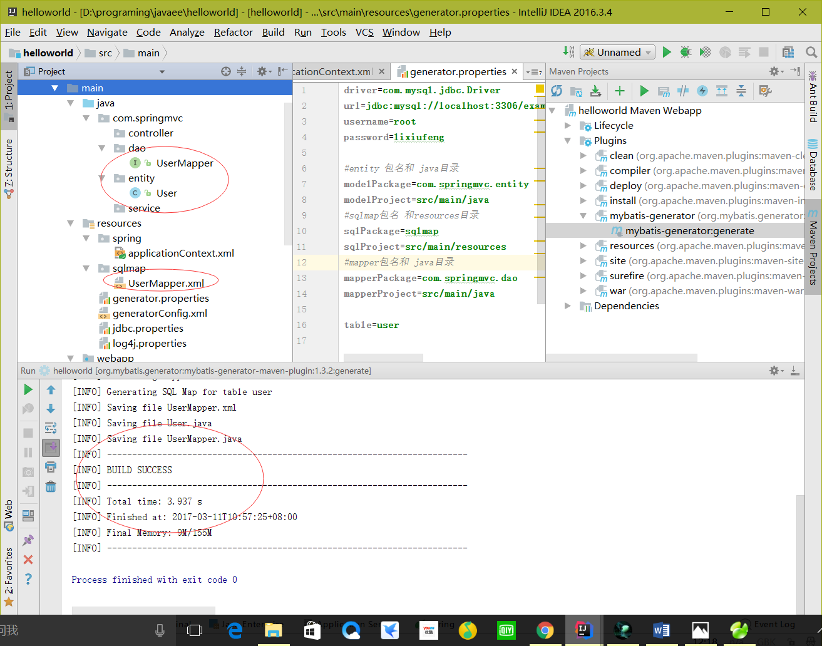Move up stack trace in Run console
The width and height of the screenshot is (822, 646).
pos(51,389)
